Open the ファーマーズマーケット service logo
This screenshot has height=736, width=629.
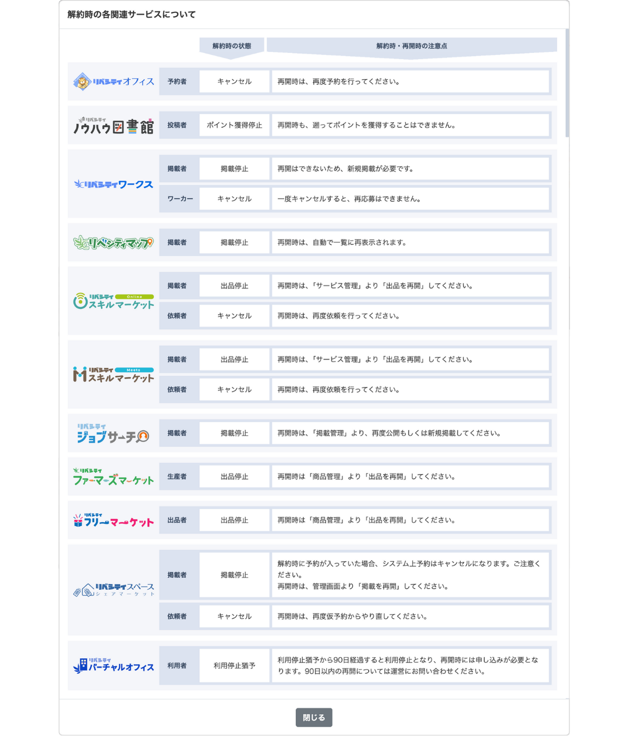(x=113, y=476)
